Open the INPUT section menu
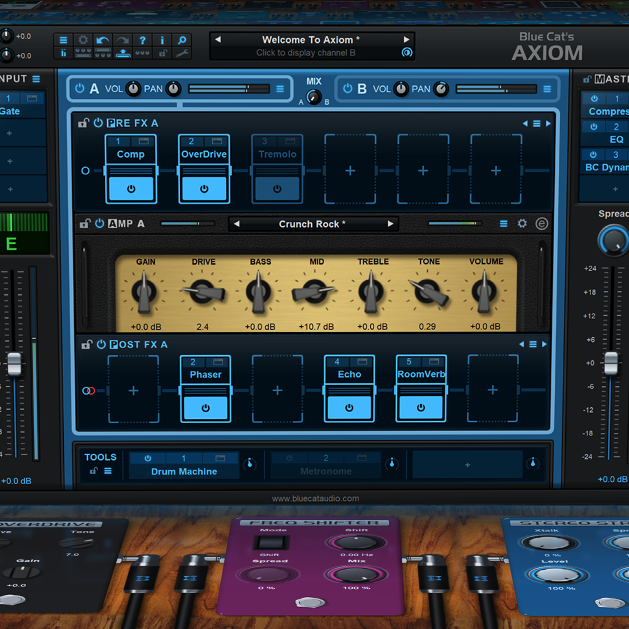Viewport: 629px width, 629px height. click(x=36, y=79)
